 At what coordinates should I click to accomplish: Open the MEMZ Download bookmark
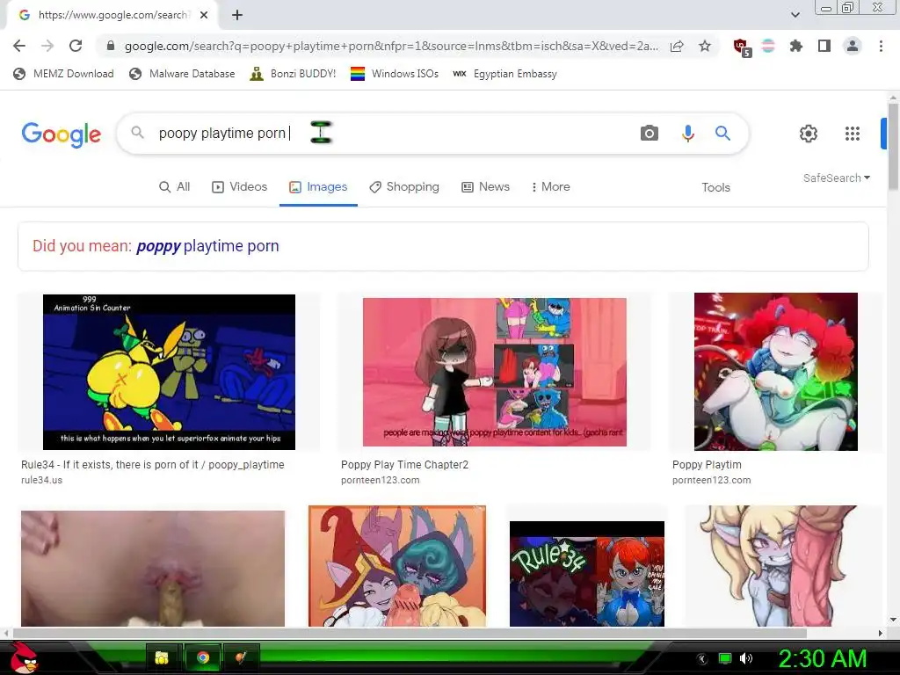point(63,74)
